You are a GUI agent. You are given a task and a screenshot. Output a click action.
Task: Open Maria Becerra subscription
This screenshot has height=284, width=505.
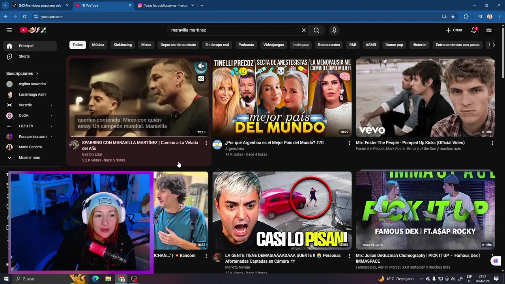(30, 147)
